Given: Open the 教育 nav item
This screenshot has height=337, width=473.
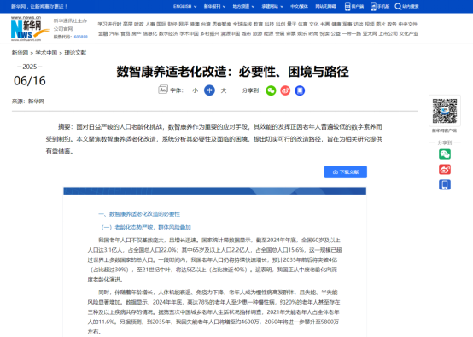Looking at the screenshot, I should (258, 24).
